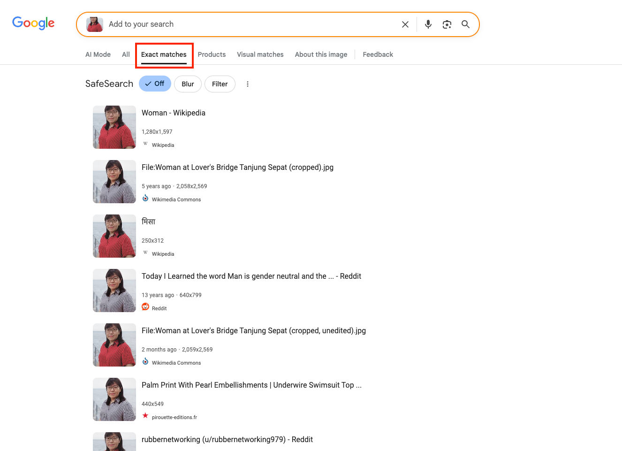
Task: Click the red star pirouette-editions.fr icon
Action: pyautogui.click(x=145, y=416)
